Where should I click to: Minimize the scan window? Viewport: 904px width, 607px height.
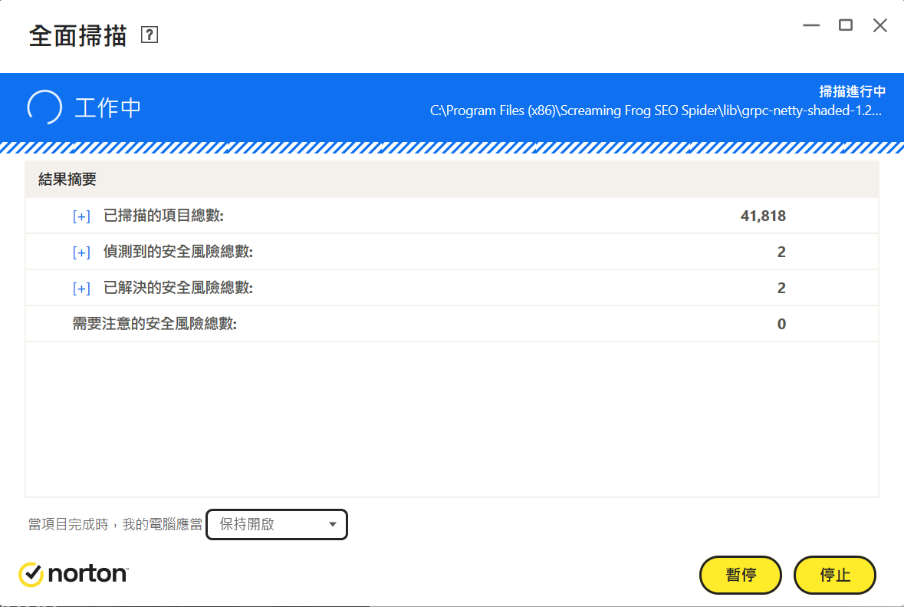pyautogui.click(x=811, y=25)
